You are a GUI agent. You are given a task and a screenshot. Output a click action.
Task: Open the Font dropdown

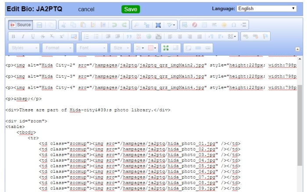pyautogui.click(x=92, y=48)
